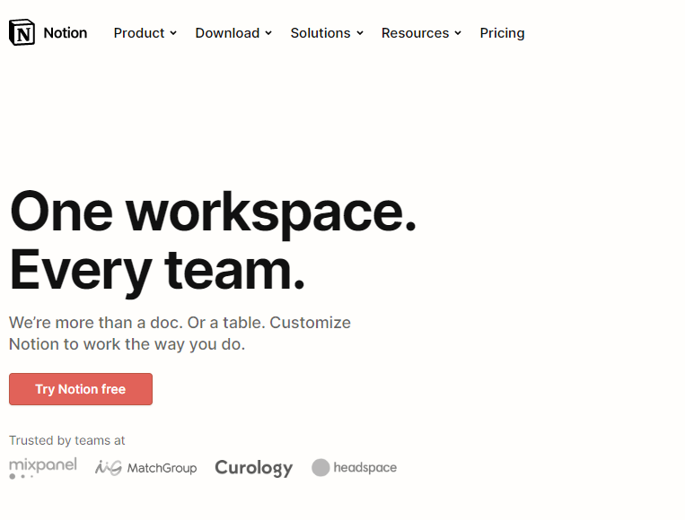685x520 pixels.
Task: Click the Notion wordmark in header
Action: pos(66,32)
